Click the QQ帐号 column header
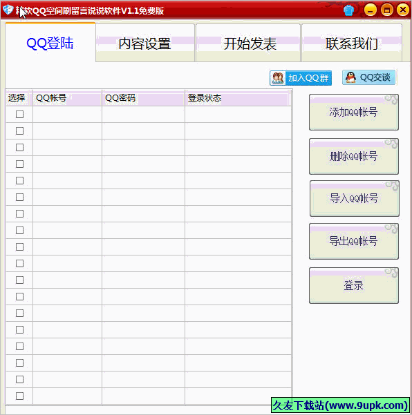The image size is (412, 415). (x=67, y=98)
